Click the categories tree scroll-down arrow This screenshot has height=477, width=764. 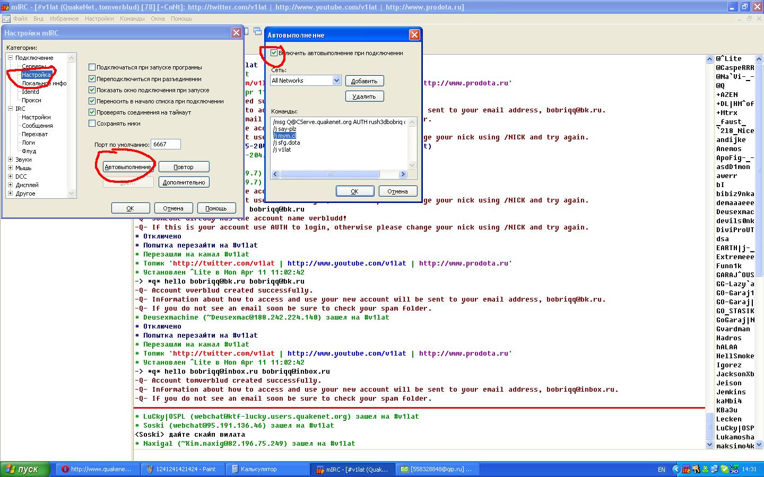click(72, 193)
